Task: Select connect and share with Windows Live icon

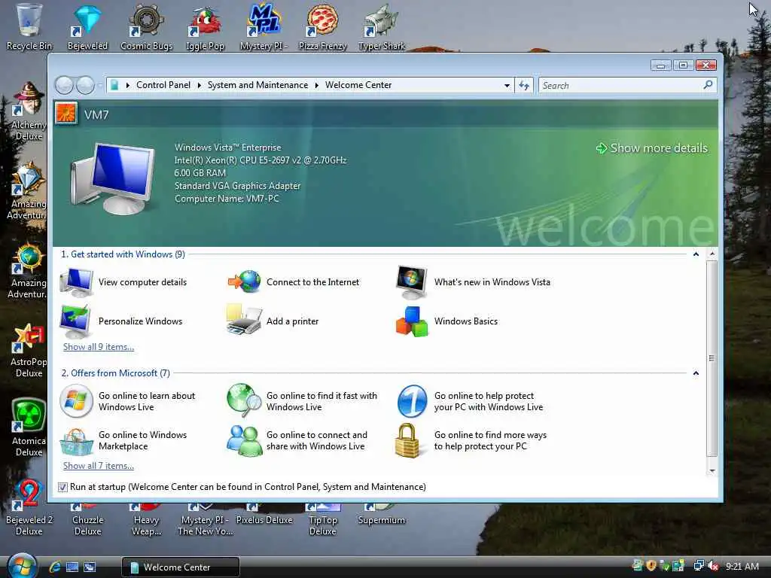Action: tap(245, 440)
